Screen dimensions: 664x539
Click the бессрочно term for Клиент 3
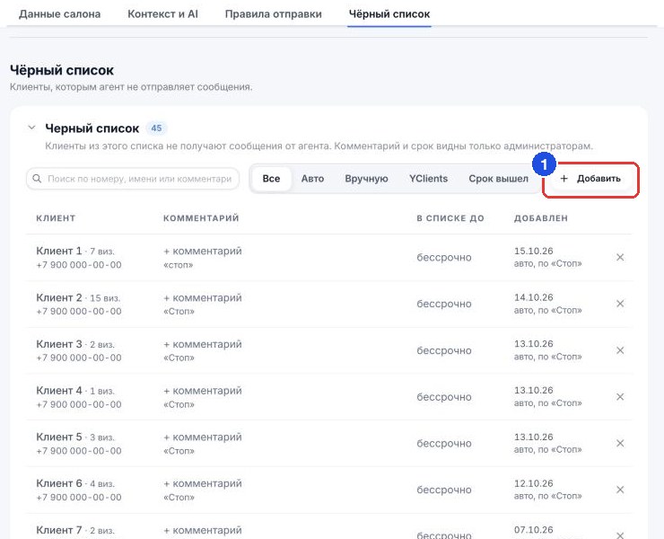click(x=444, y=350)
